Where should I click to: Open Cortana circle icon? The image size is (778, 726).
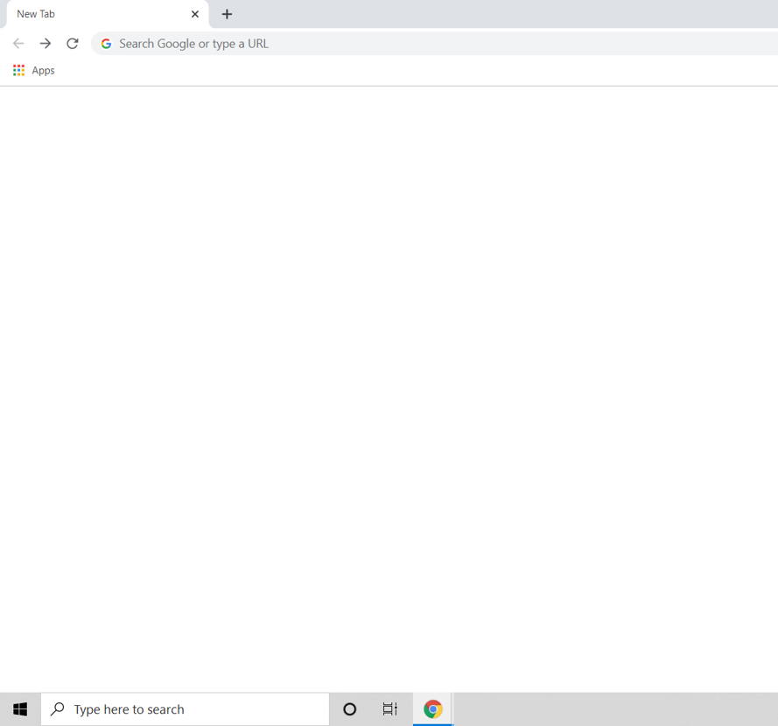click(x=350, y=709)
